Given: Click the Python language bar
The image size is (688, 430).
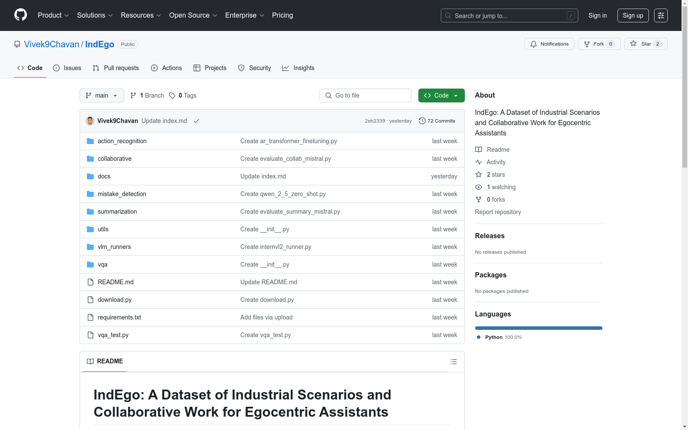Looking at the screenshot, I should [539, 328].
